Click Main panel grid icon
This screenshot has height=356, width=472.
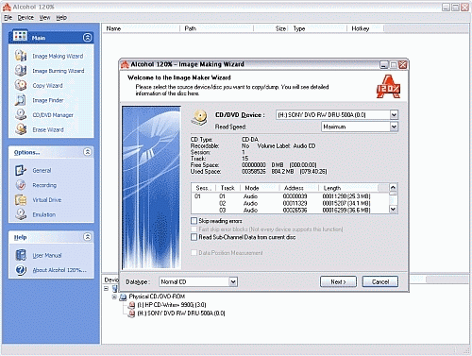tap(20, 37)
